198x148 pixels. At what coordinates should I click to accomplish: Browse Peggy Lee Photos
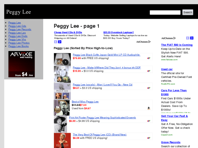coord(19,43)
